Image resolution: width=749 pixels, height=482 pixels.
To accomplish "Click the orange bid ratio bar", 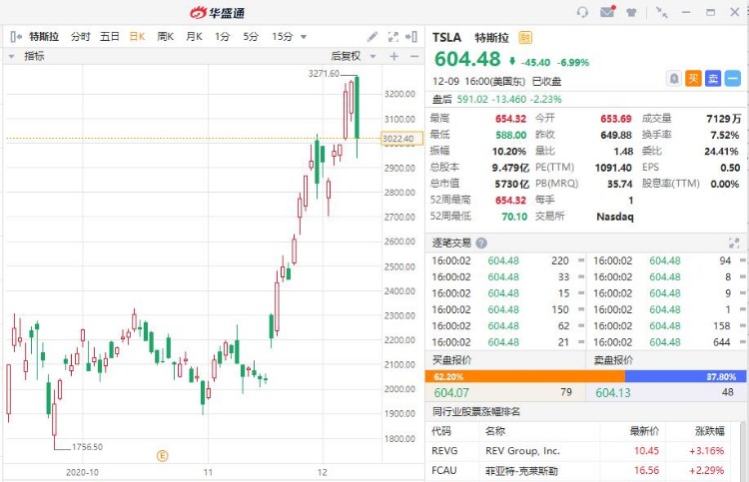I will coord(525,377).
